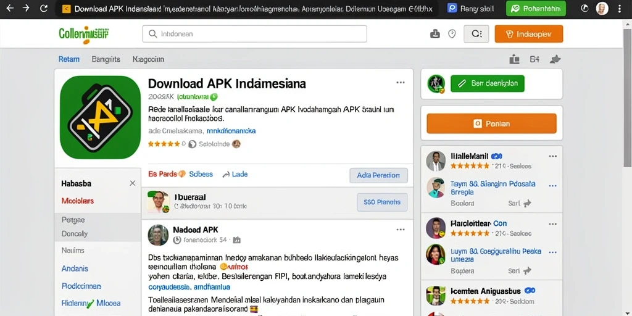This screenshot has height=316, width=632.
Task: Open three-dot menu of 'Taym 80. Sianginn' item
Action: [552, 185]
